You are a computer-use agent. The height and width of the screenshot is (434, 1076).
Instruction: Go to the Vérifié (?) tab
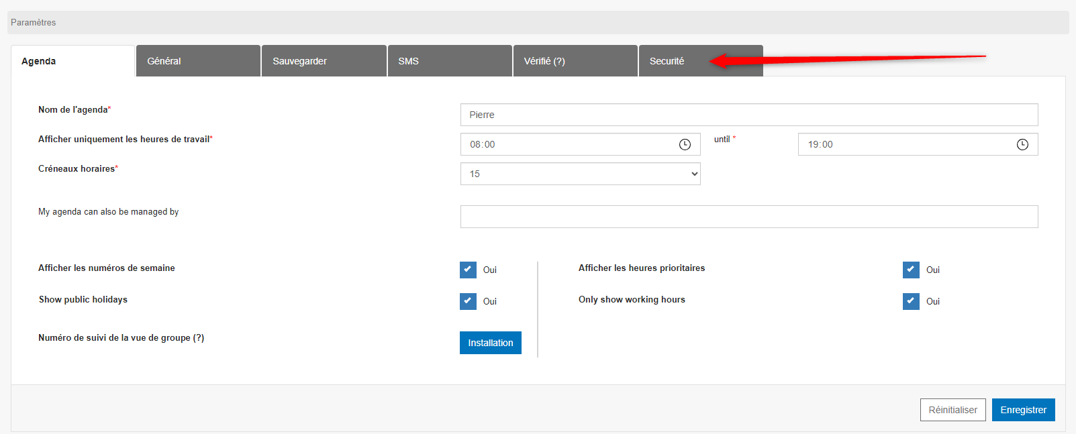(x=575, y=61)
